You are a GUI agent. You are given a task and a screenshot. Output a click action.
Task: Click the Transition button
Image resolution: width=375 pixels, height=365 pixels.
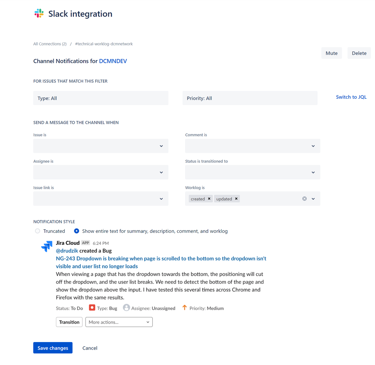tap(69, 322)
